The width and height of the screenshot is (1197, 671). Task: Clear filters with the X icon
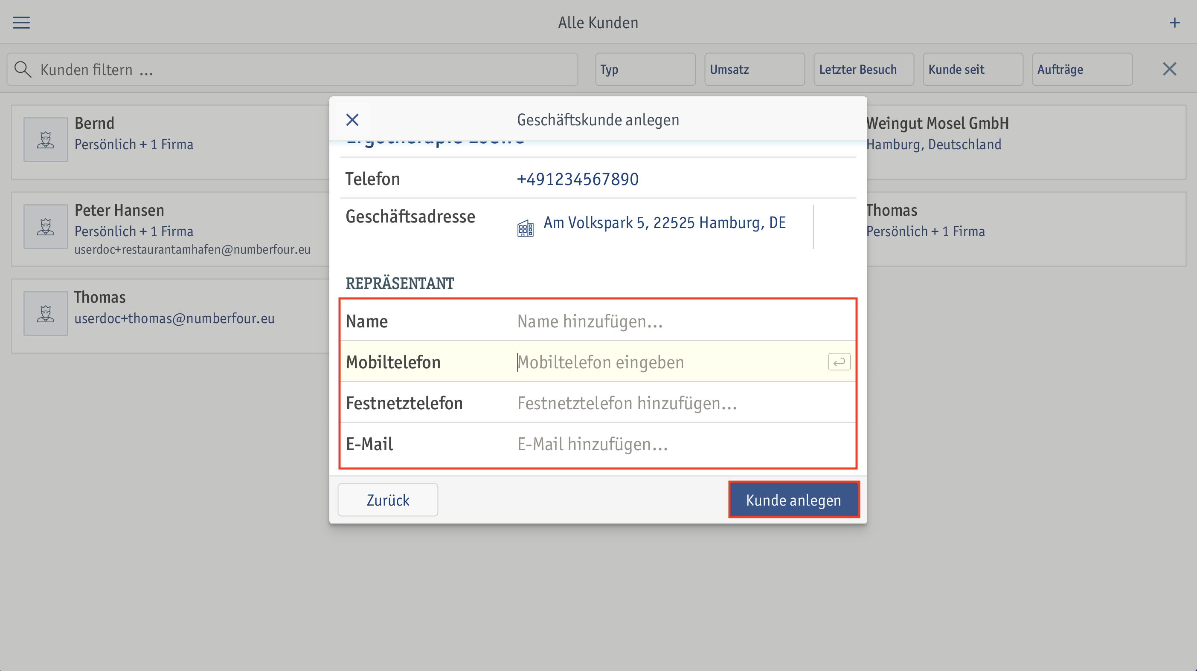[1169, 69]
